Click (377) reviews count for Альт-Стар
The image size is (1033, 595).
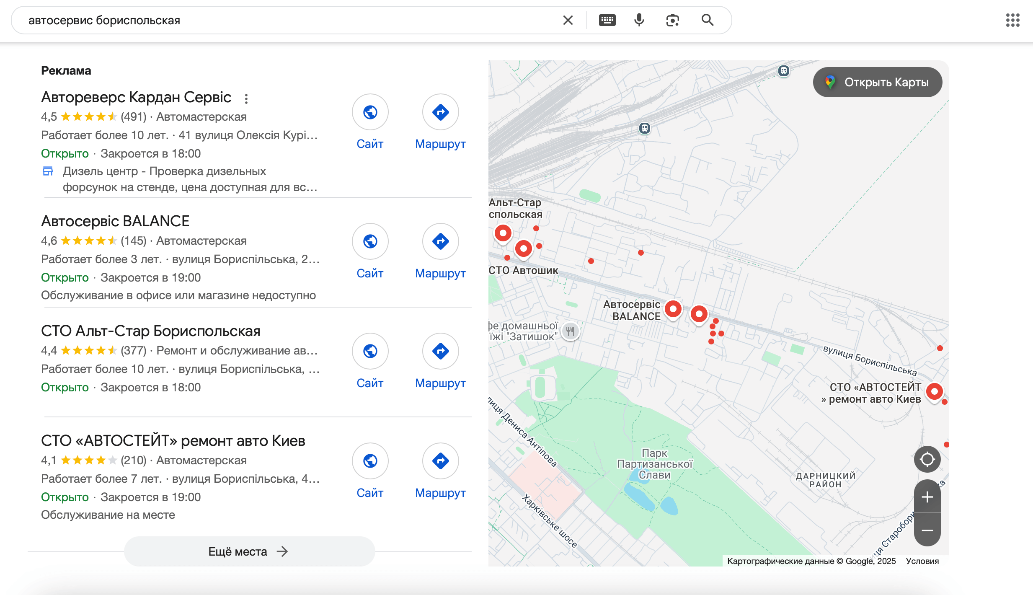tap(134, 351)
